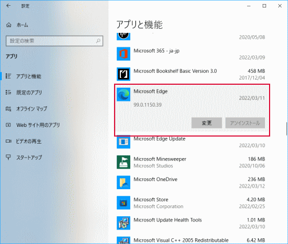Click the Microsoft Minesweeper icon
This screenshot has width=288, height=244.
pyautogui.click(x=123, y=162)
